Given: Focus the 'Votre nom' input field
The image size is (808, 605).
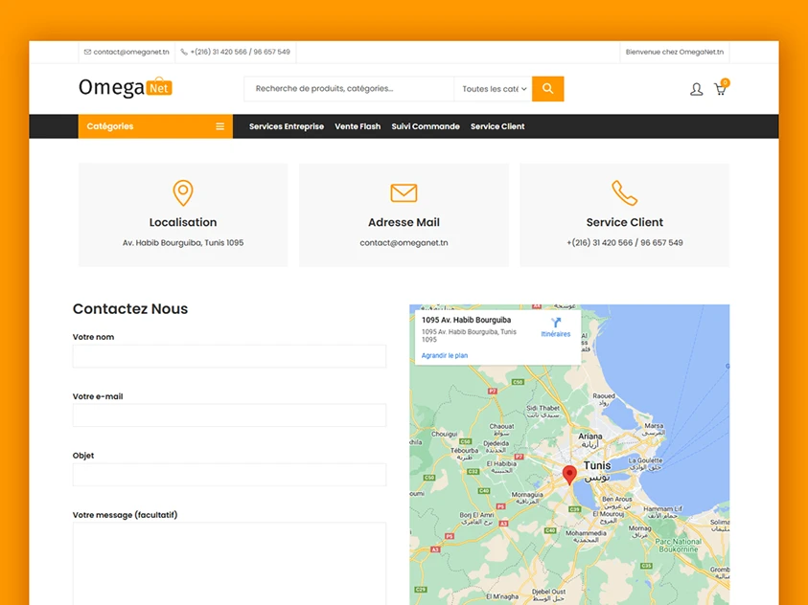Looking at the screenshot, I should [229, 356].
